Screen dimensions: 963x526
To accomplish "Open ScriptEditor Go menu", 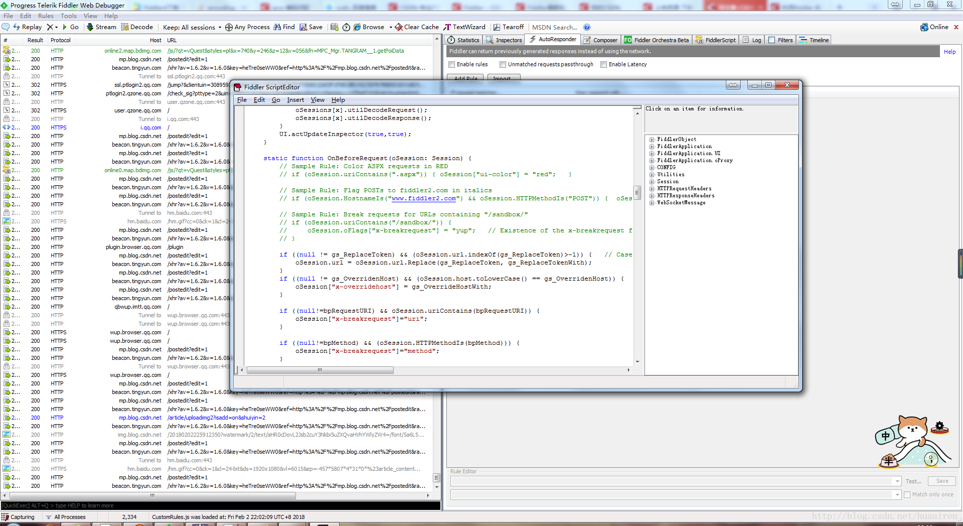I will click(276, 100).
